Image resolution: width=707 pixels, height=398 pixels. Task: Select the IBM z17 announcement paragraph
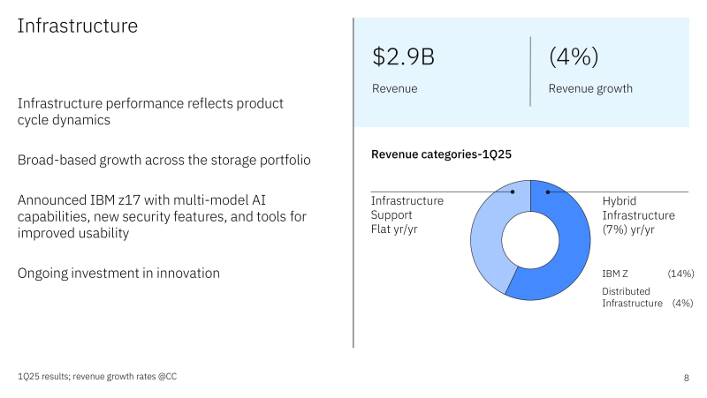(x=163, y=217)
